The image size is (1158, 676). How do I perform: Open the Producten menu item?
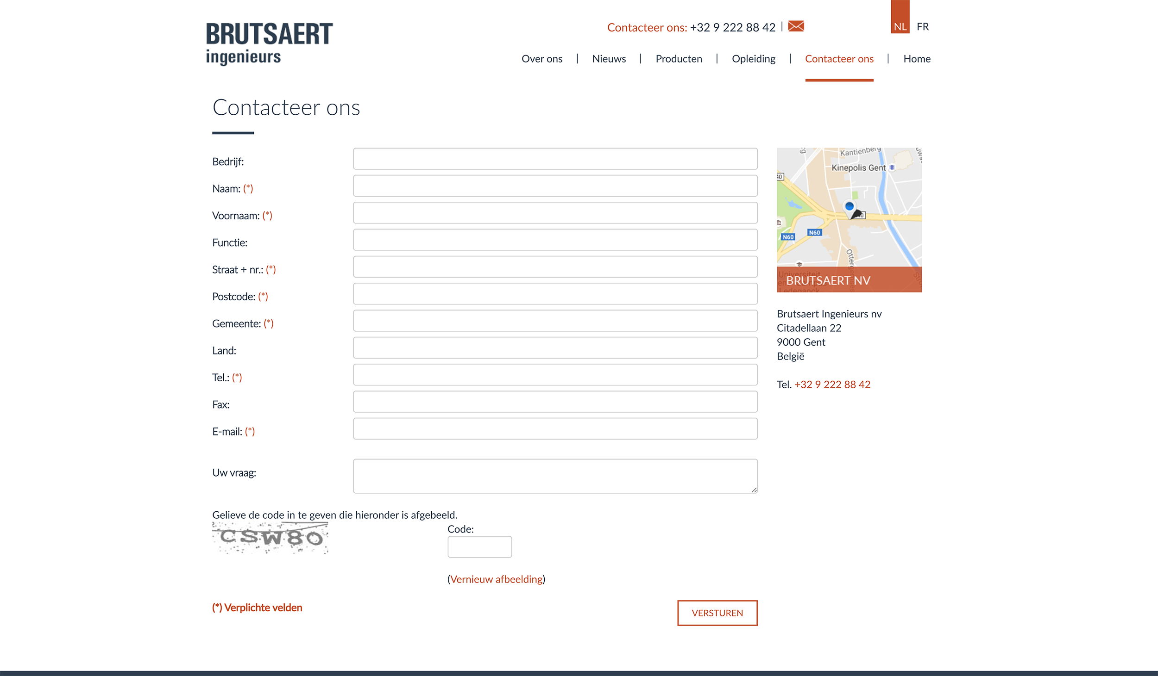(x=679, y=59)
